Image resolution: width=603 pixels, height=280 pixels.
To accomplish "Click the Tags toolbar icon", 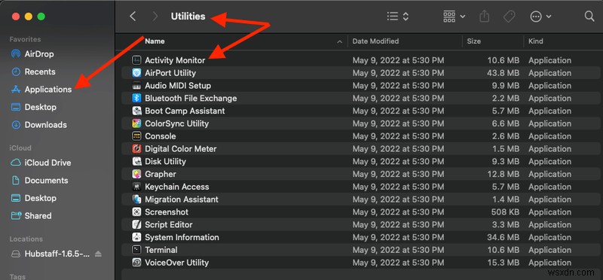I will [510, 16].
